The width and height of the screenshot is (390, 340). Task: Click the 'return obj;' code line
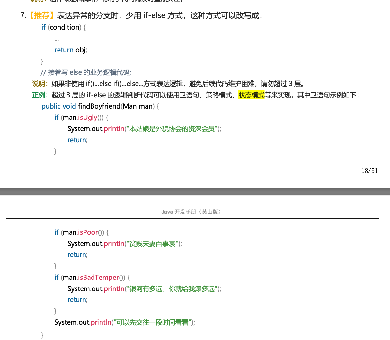pyautogui.click(x=71, y=50)
